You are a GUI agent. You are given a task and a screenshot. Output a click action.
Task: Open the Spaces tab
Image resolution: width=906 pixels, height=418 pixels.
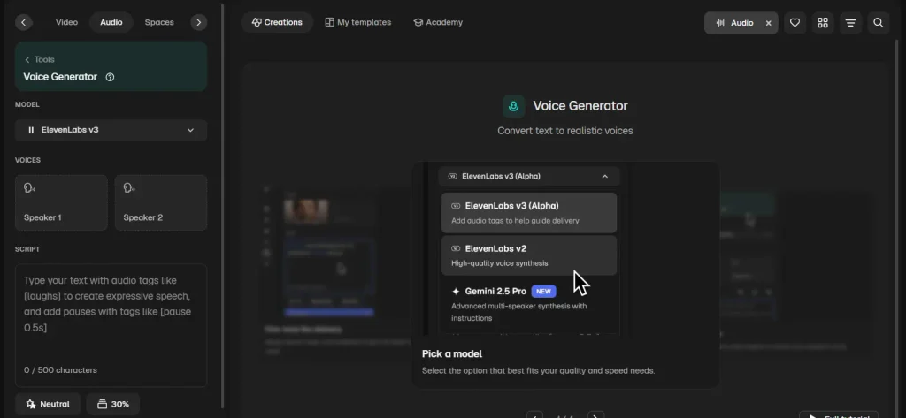tap(159, 22)
